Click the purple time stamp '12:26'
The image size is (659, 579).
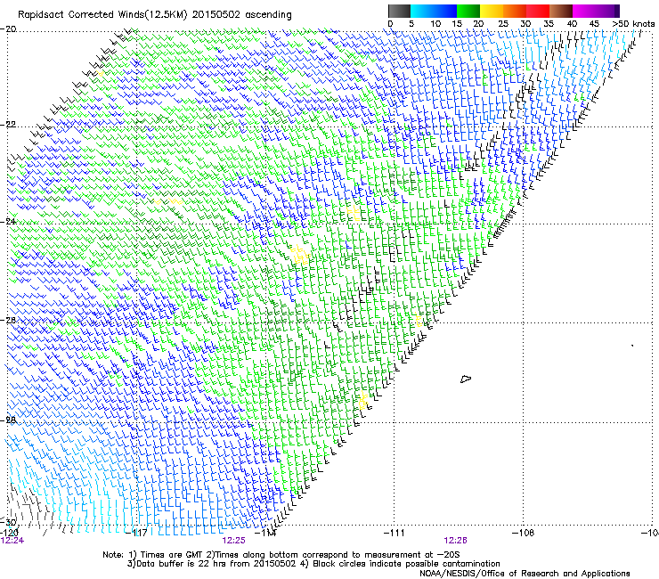click(x=456, y=541)
